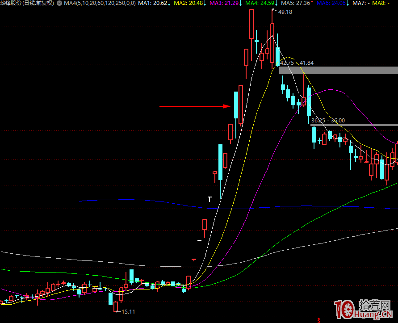Select the red horizontal arrow annotation
This screenshot has height=323, width=398.
(195, 106)
